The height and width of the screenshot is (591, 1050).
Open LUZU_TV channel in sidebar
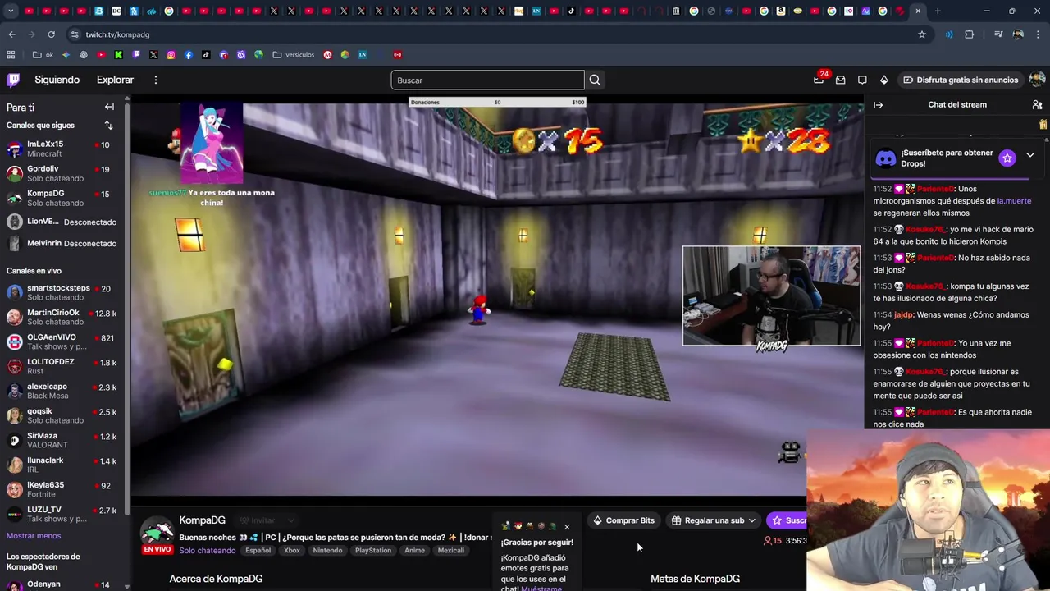(x=62, y=514)
